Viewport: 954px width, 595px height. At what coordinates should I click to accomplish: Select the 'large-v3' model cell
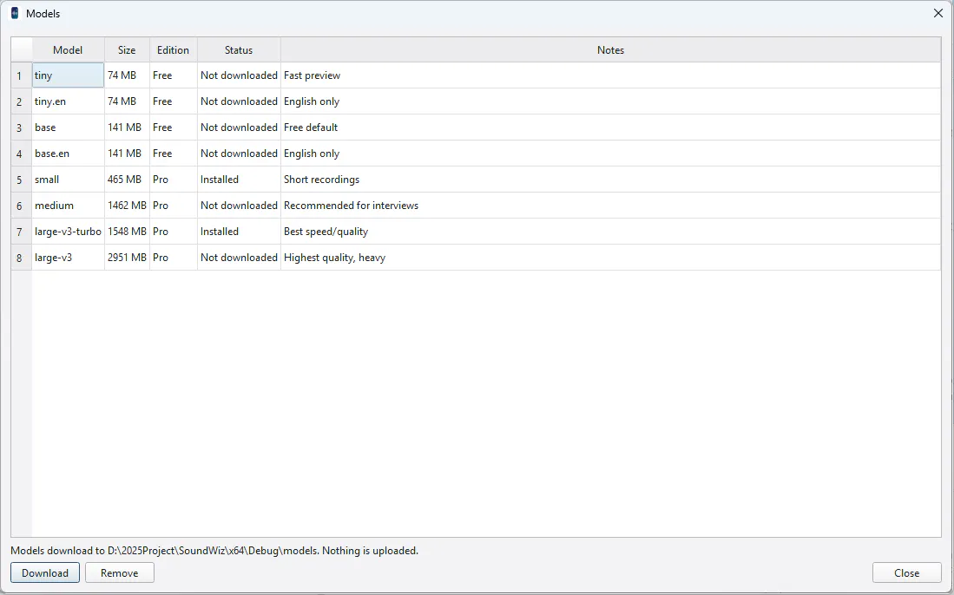[x=68, y=258]
